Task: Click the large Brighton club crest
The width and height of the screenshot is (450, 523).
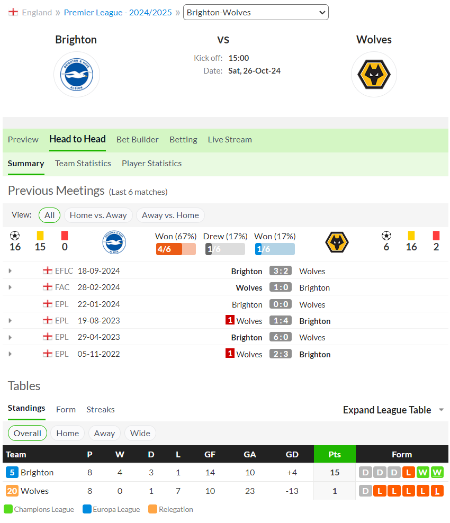Action: (77, 75)
